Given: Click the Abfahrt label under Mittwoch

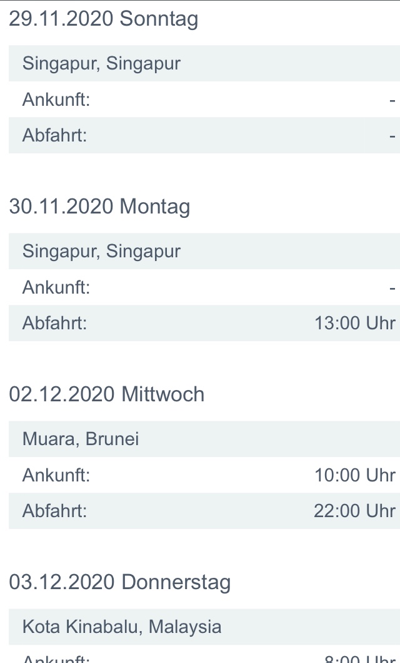Looking at the screenshot, I should [x=54, y=511].
